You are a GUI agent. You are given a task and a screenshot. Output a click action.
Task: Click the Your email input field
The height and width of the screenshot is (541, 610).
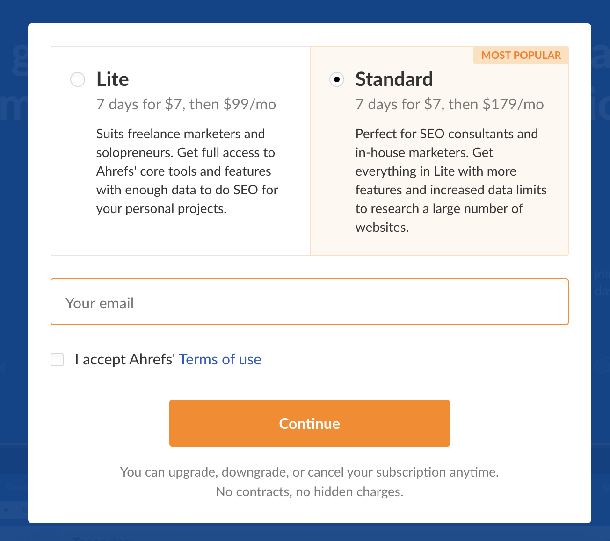[x=309, y=302]
